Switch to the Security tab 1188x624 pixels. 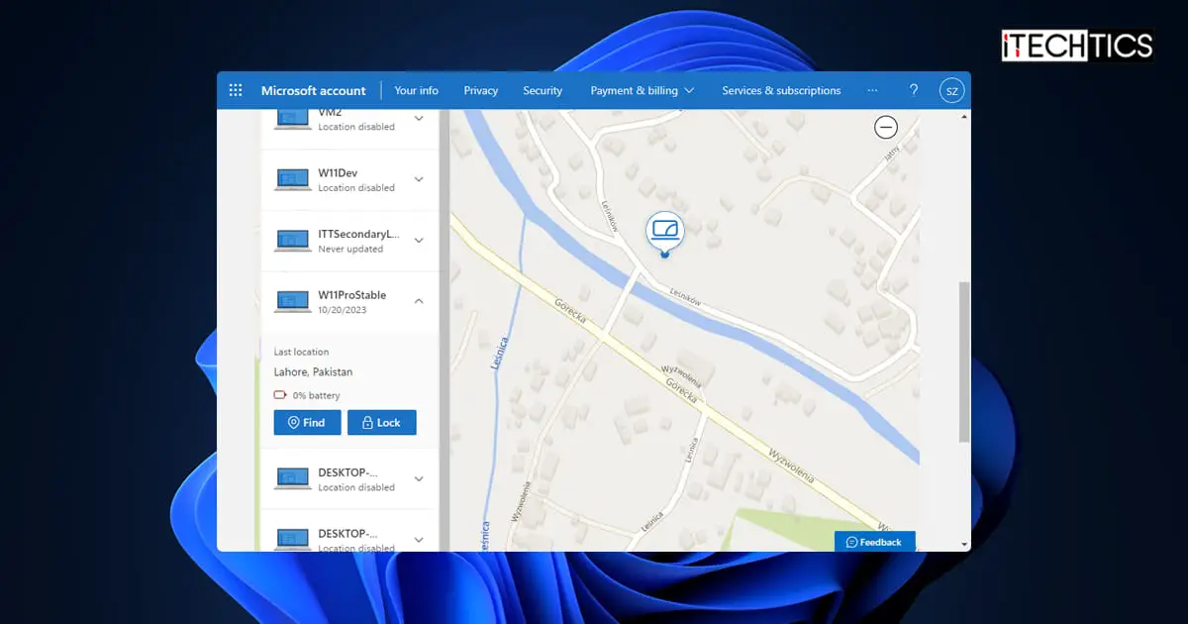tap(543, 90)
